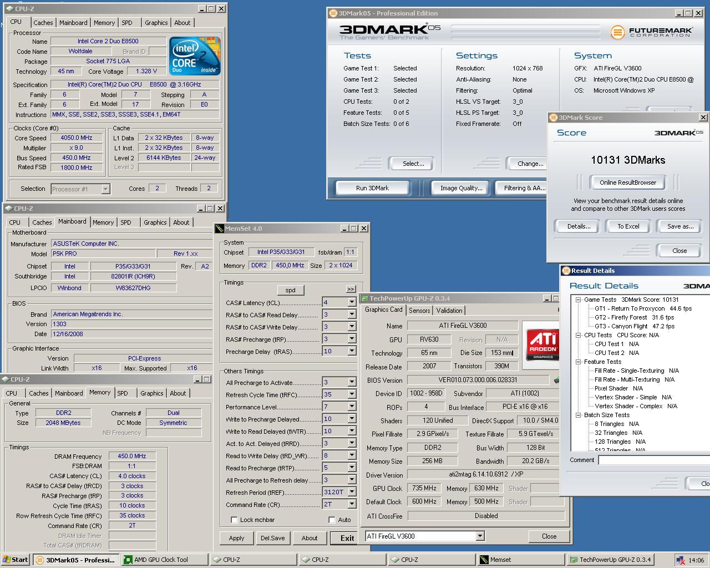Open the Refresh Period (tREF) dropdown
Viewport: 710px width, 568px height.
click(352, 492)
